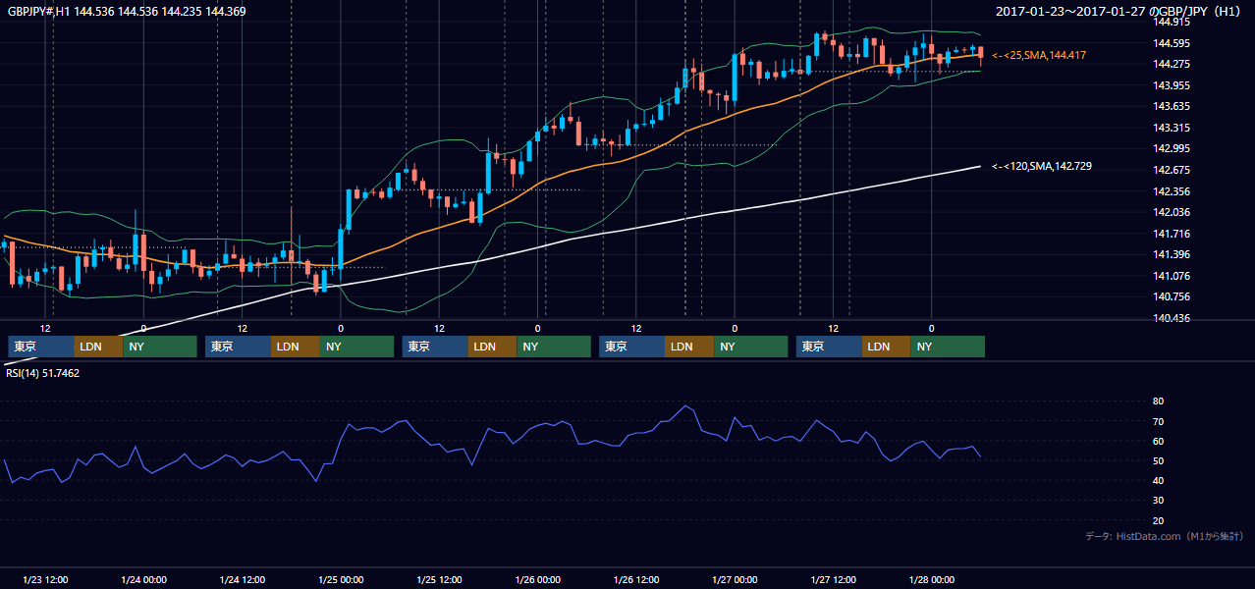The image size is (1255, 589).
Task: Click the 1/24 00:00 date label
Action: [x=143, y=580]
